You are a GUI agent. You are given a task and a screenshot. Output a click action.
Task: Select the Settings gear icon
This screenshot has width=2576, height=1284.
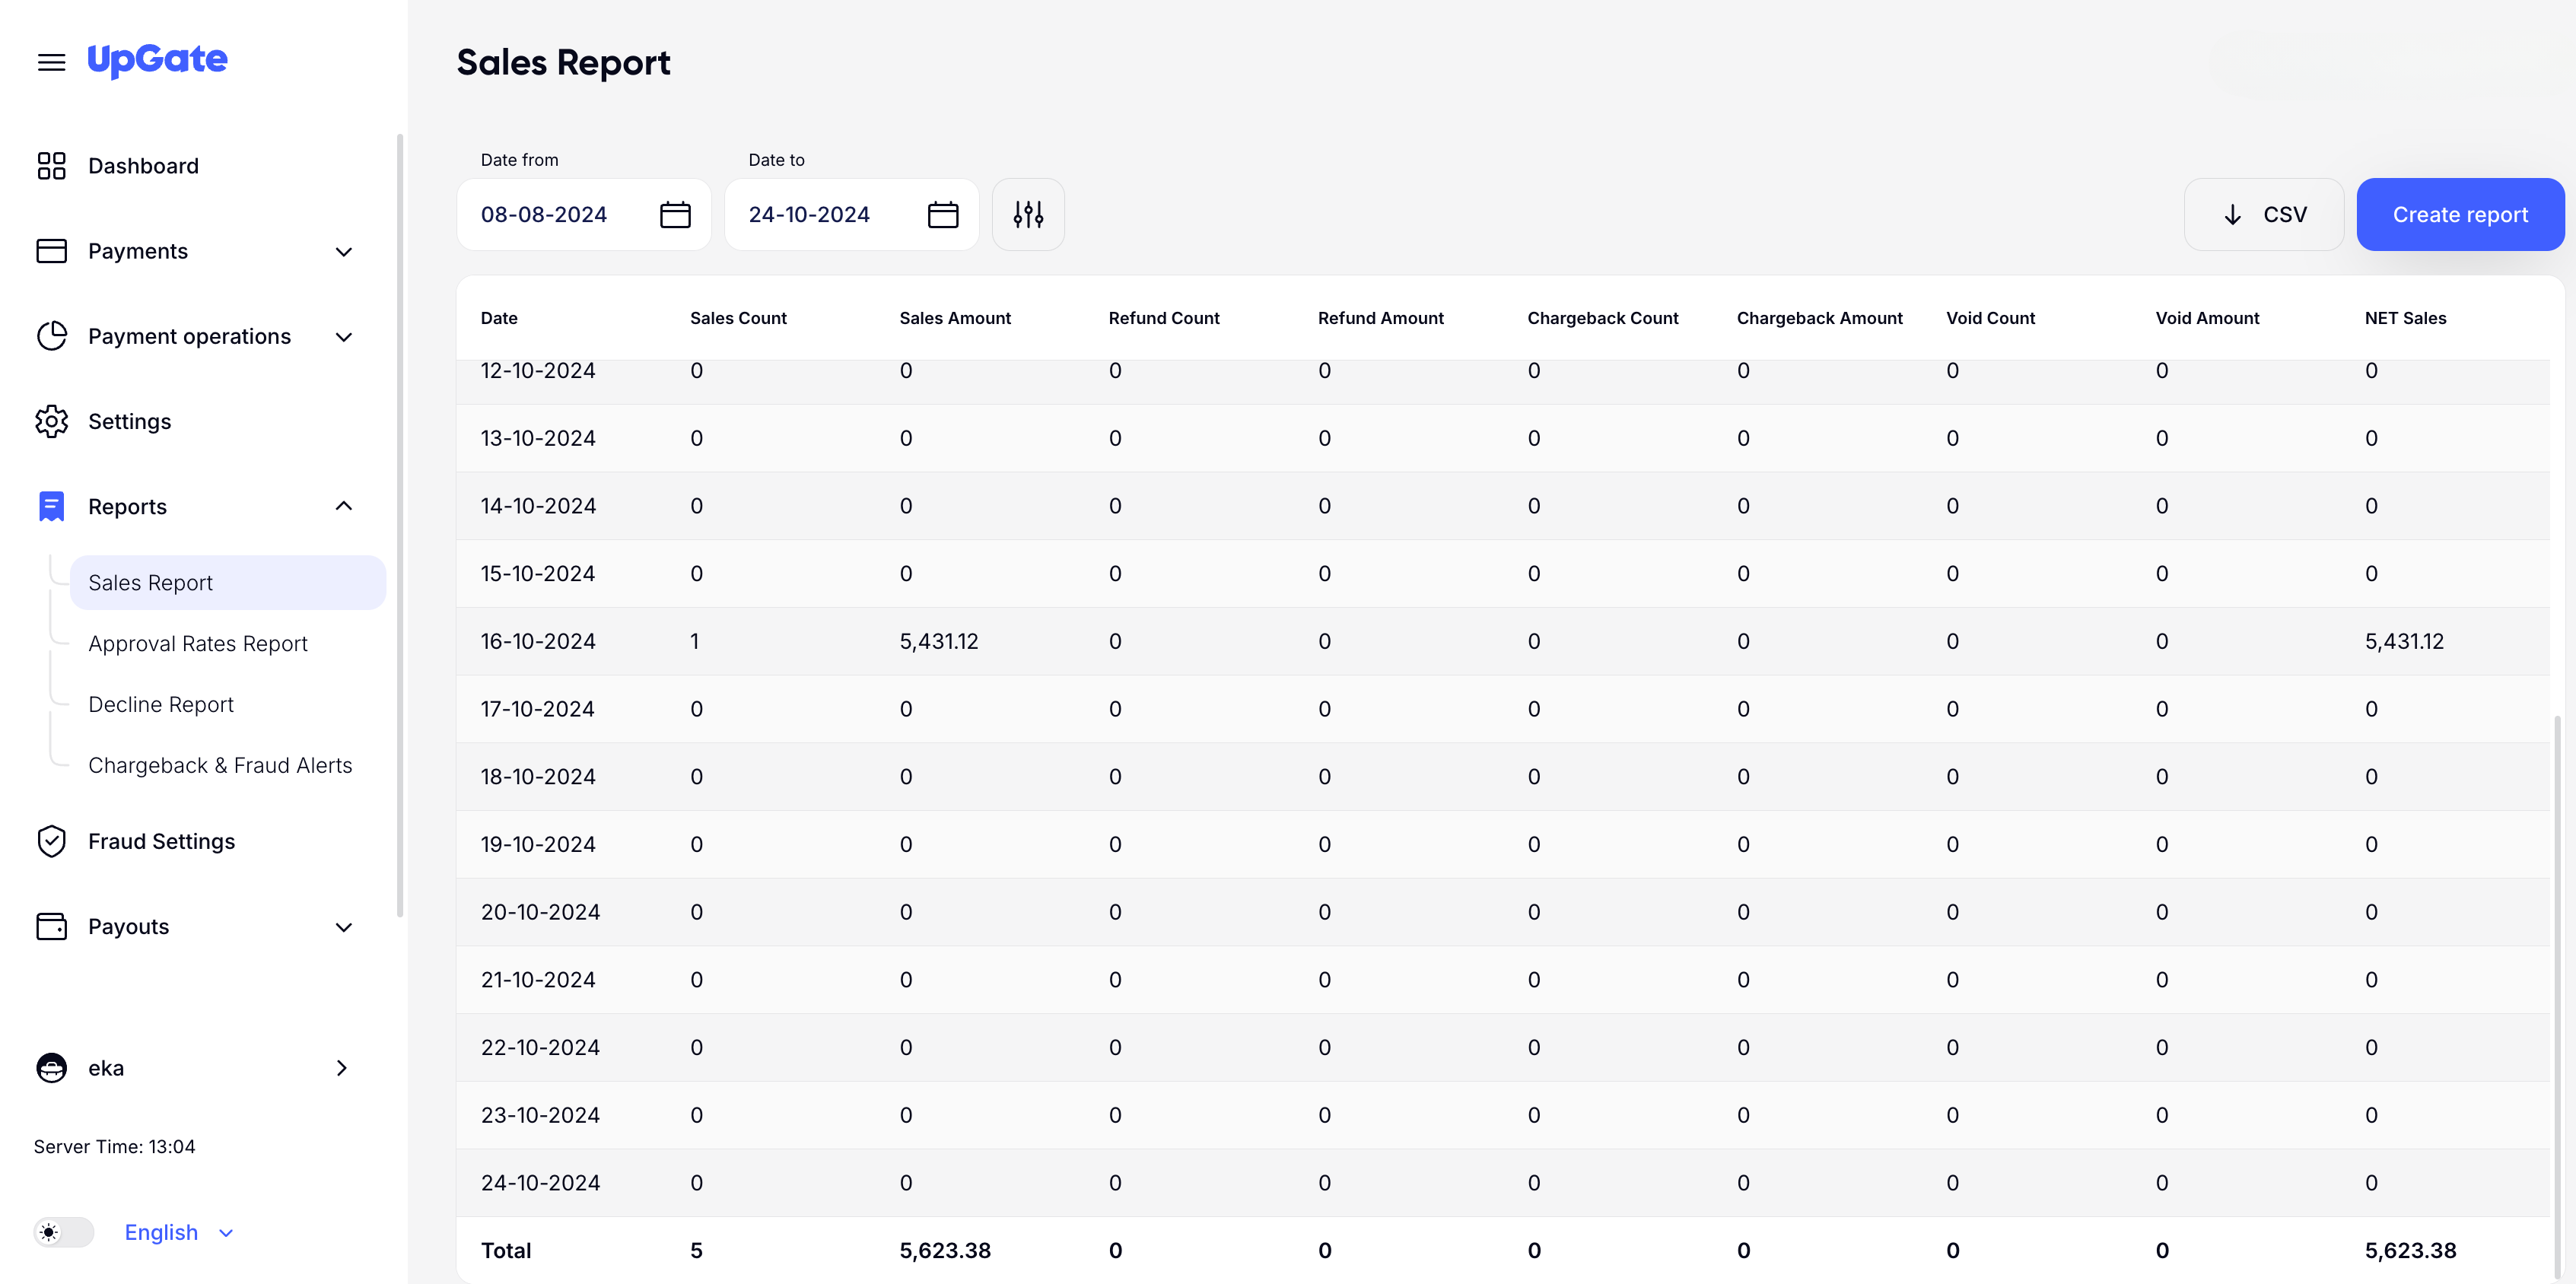51,421
